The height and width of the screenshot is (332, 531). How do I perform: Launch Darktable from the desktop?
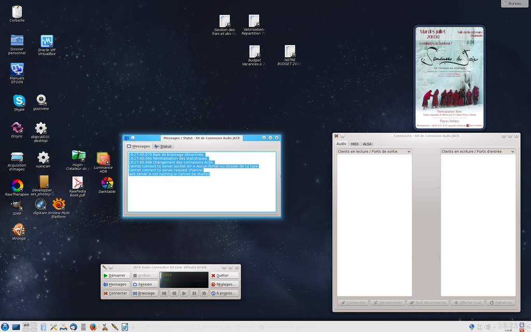(x=107, y=183)
